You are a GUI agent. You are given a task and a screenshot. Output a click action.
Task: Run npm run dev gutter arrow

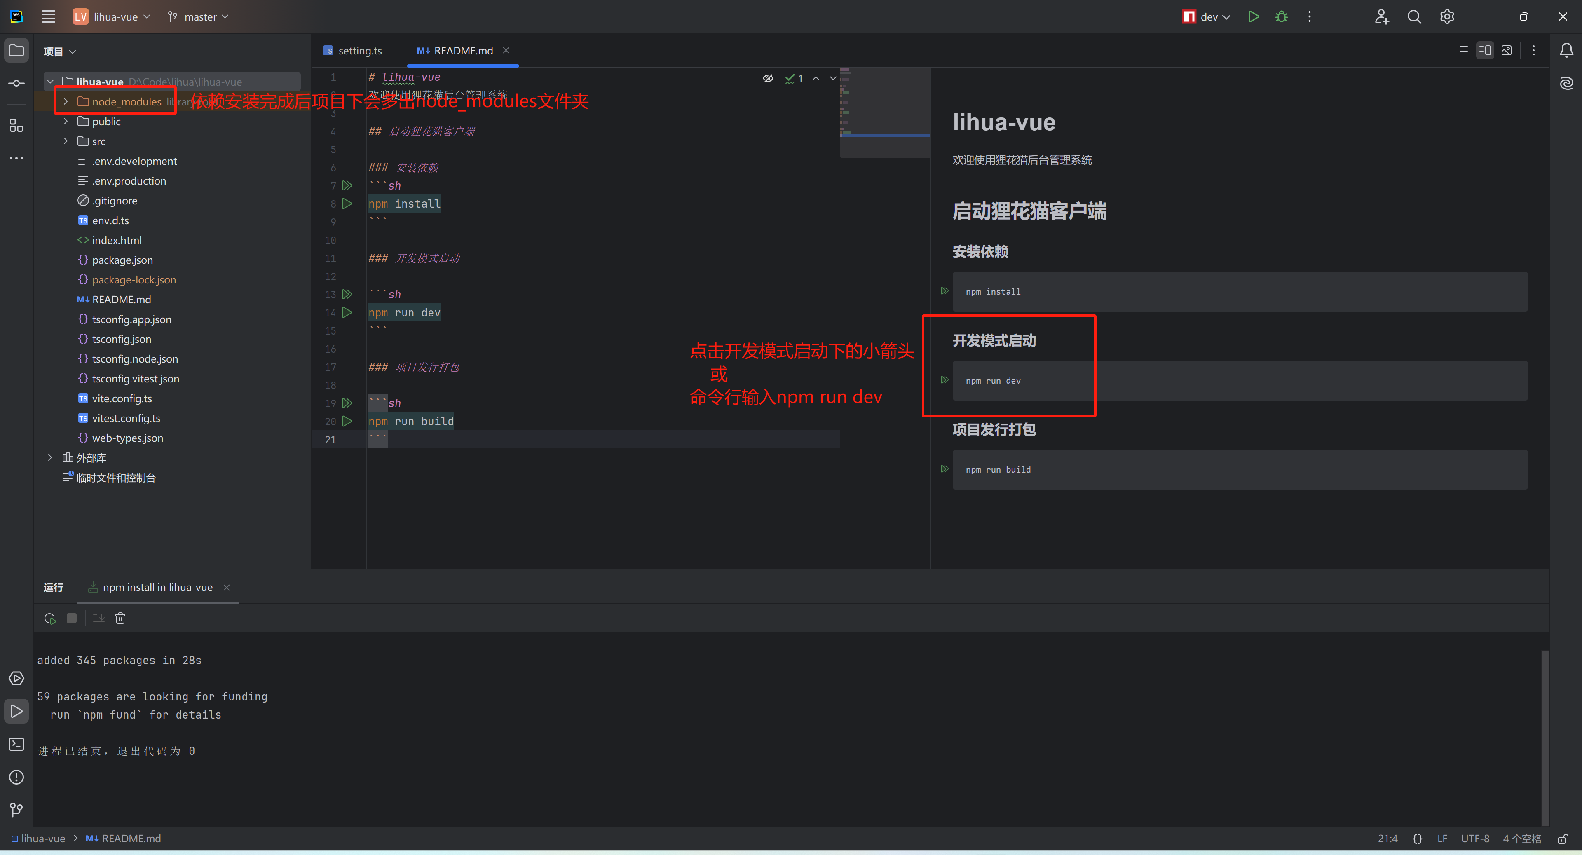[x=347, y=313]
